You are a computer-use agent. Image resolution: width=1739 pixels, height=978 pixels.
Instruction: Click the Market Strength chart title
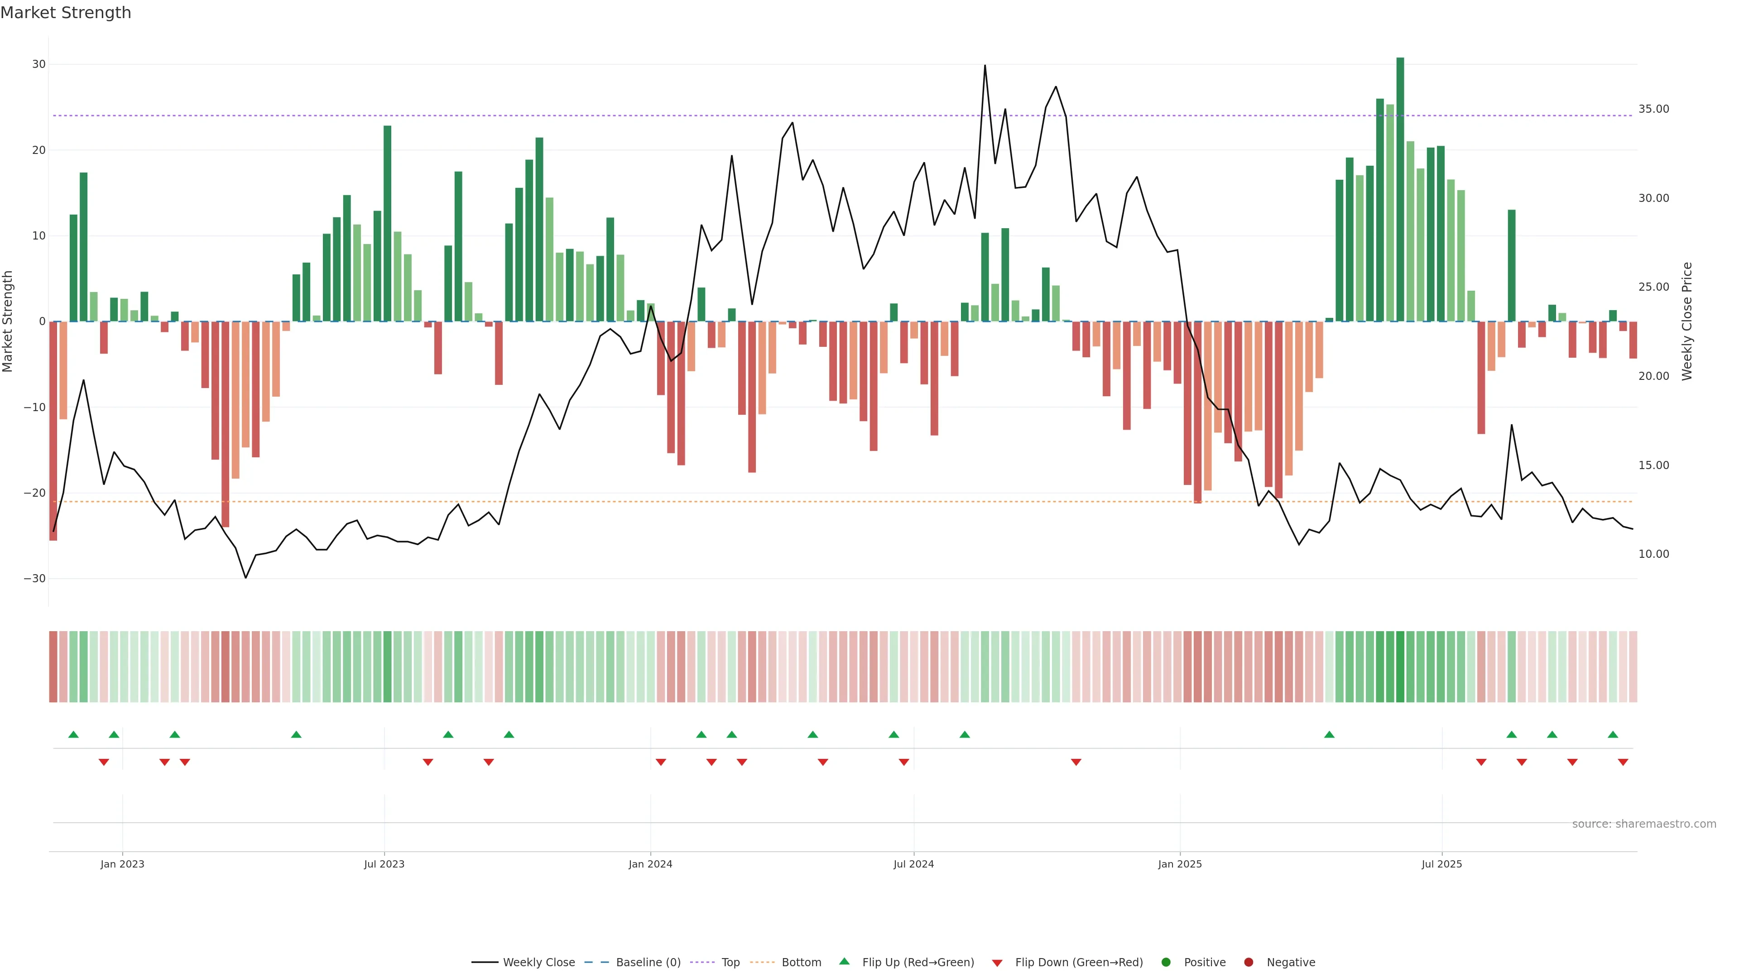pos(66,13)
